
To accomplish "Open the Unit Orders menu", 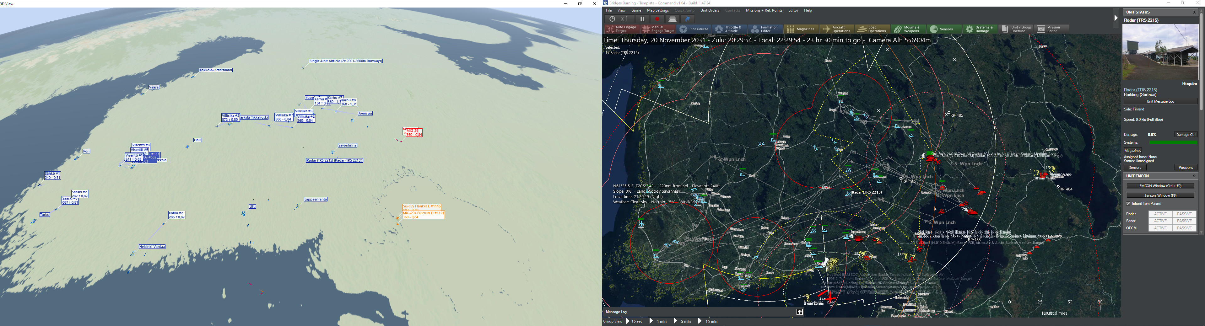I will (710, 10).
